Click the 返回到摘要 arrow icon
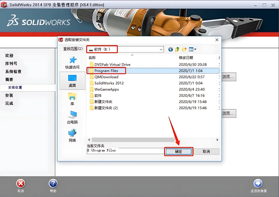Image resolution: width=279 pixels, height=197 pixels. (258, 184)
